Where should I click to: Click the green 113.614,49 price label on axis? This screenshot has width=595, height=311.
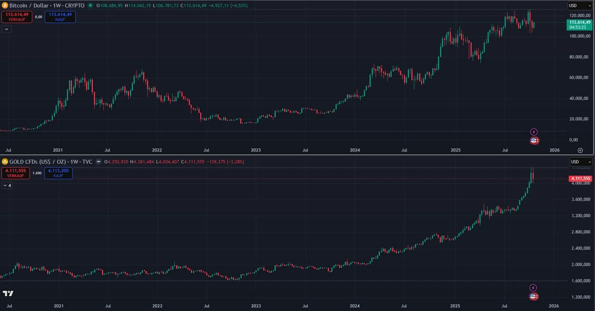[579, 24]
